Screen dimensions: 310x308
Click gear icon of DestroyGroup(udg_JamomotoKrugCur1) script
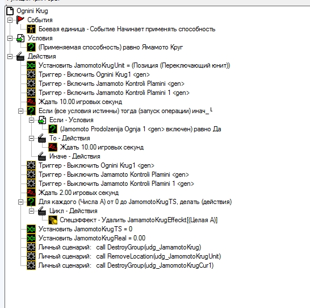31,266
